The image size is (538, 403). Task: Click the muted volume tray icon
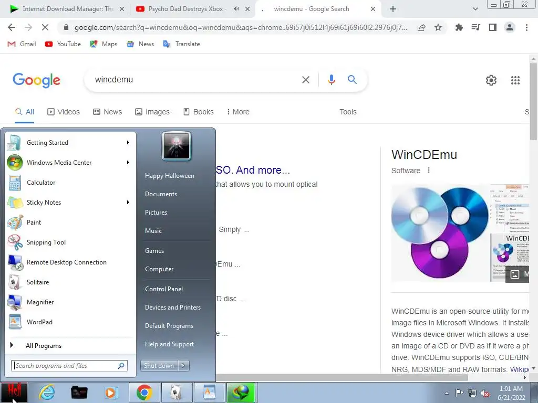pyautogui.click(x=485, y=393)
